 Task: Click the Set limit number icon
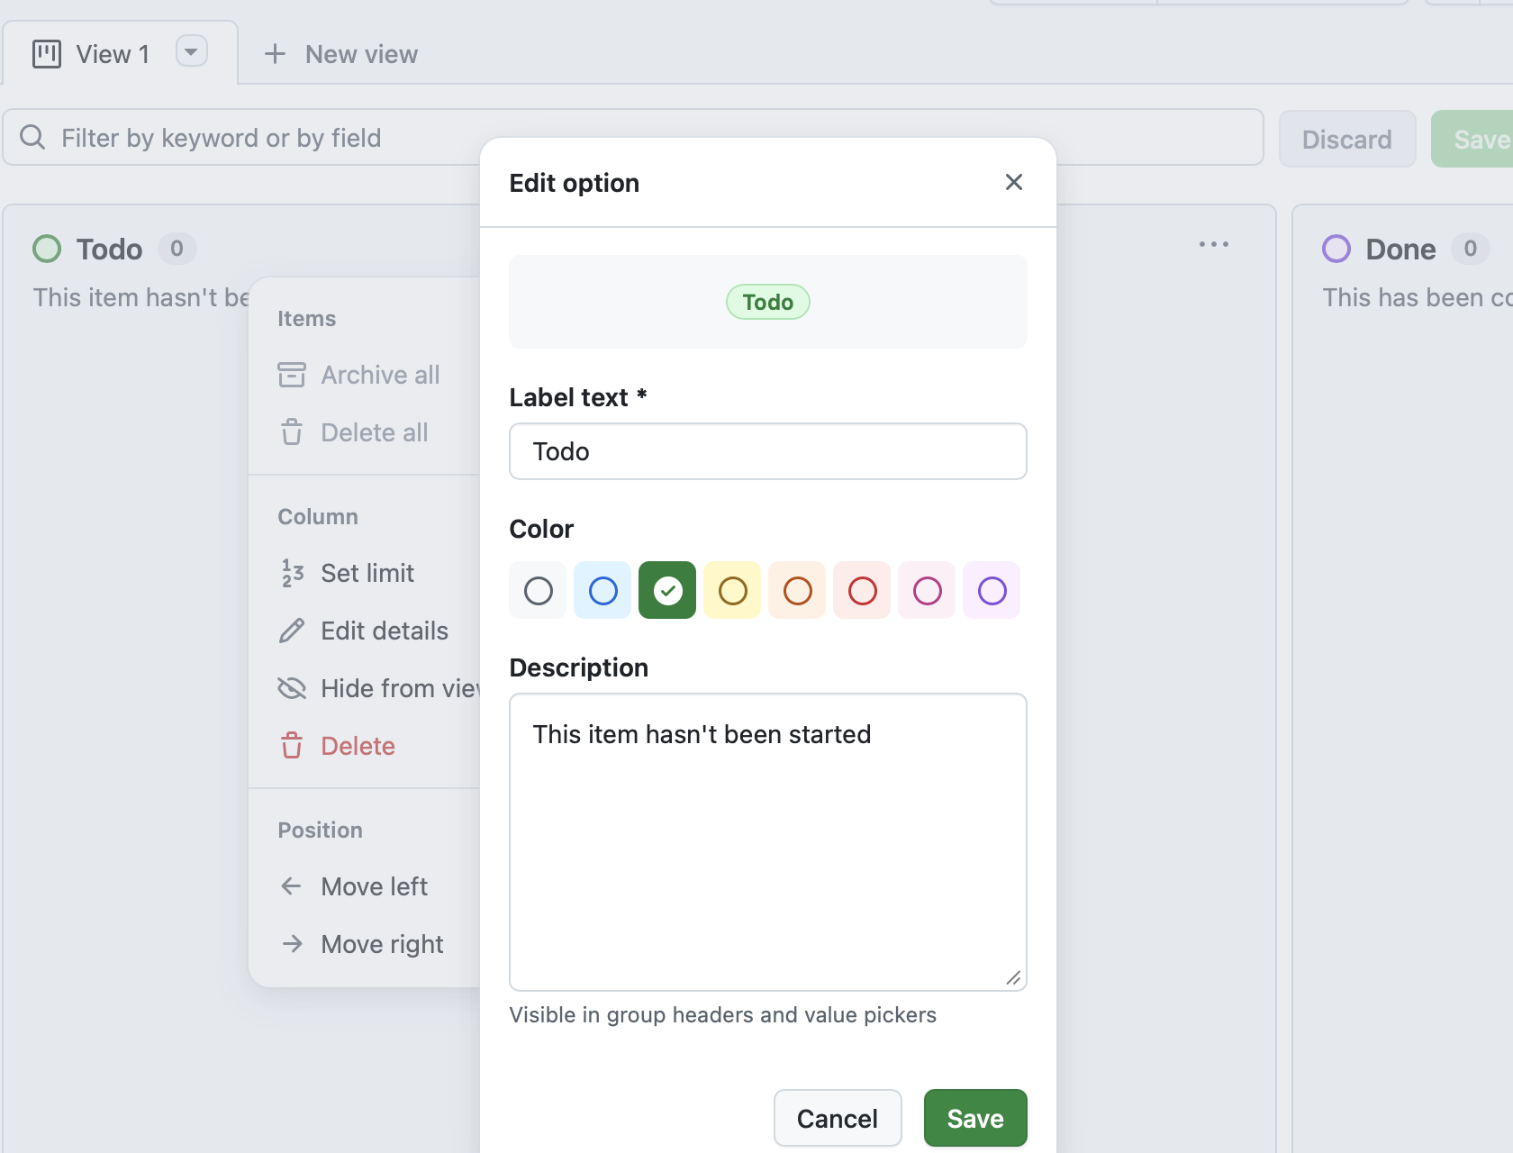tap(292, 573)
